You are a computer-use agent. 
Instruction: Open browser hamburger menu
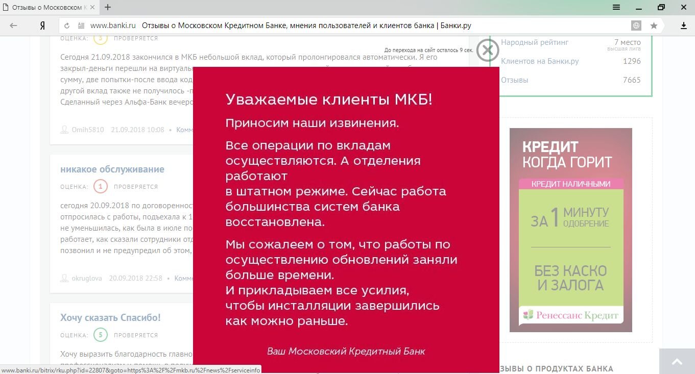pyautogui.click(x=616, y=7)
